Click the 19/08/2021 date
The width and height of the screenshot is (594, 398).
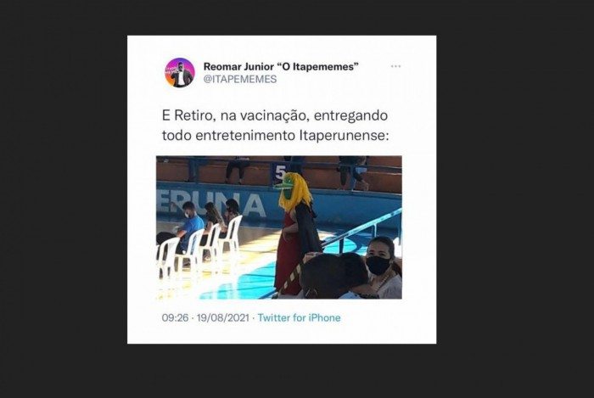222,317
